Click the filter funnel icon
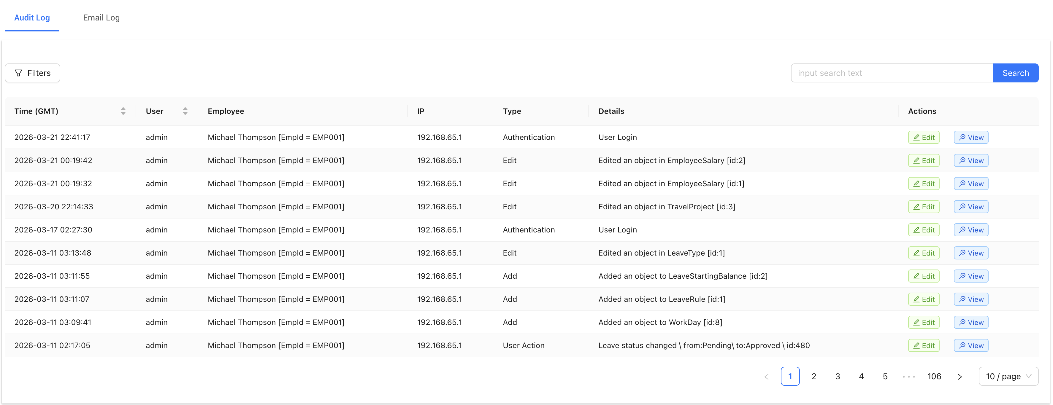Viewport: 1053px width, 405px height. coord(18,73)
